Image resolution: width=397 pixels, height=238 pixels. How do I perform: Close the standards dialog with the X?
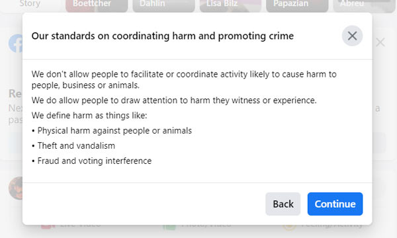point(352,36)
